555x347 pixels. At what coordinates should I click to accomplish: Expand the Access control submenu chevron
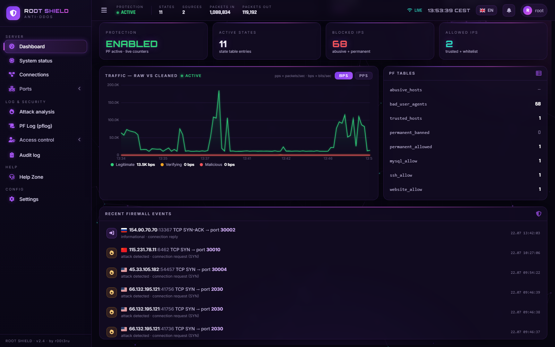[79, 140]
